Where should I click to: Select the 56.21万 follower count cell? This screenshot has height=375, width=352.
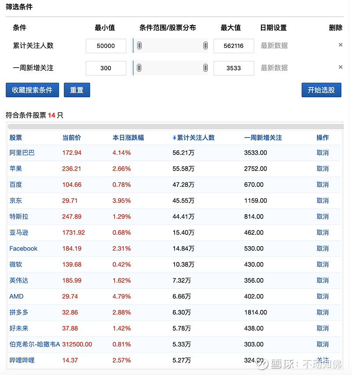(183, 153)
